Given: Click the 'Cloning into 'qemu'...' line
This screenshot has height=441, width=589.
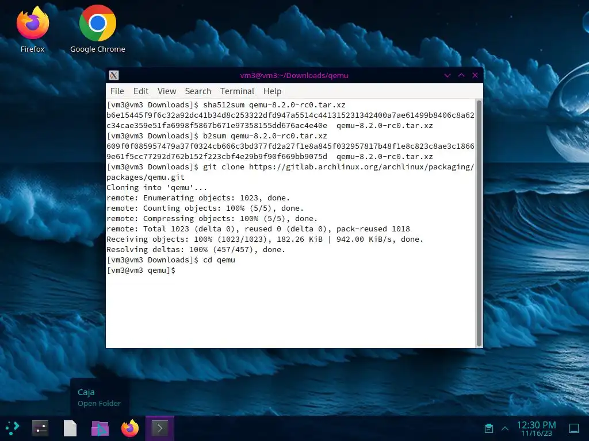Looking at the screenshot, I should tap(156, 188).
